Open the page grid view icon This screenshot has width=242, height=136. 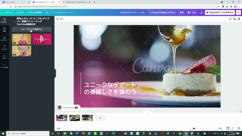pyautogui.click(x=228, y=128)
